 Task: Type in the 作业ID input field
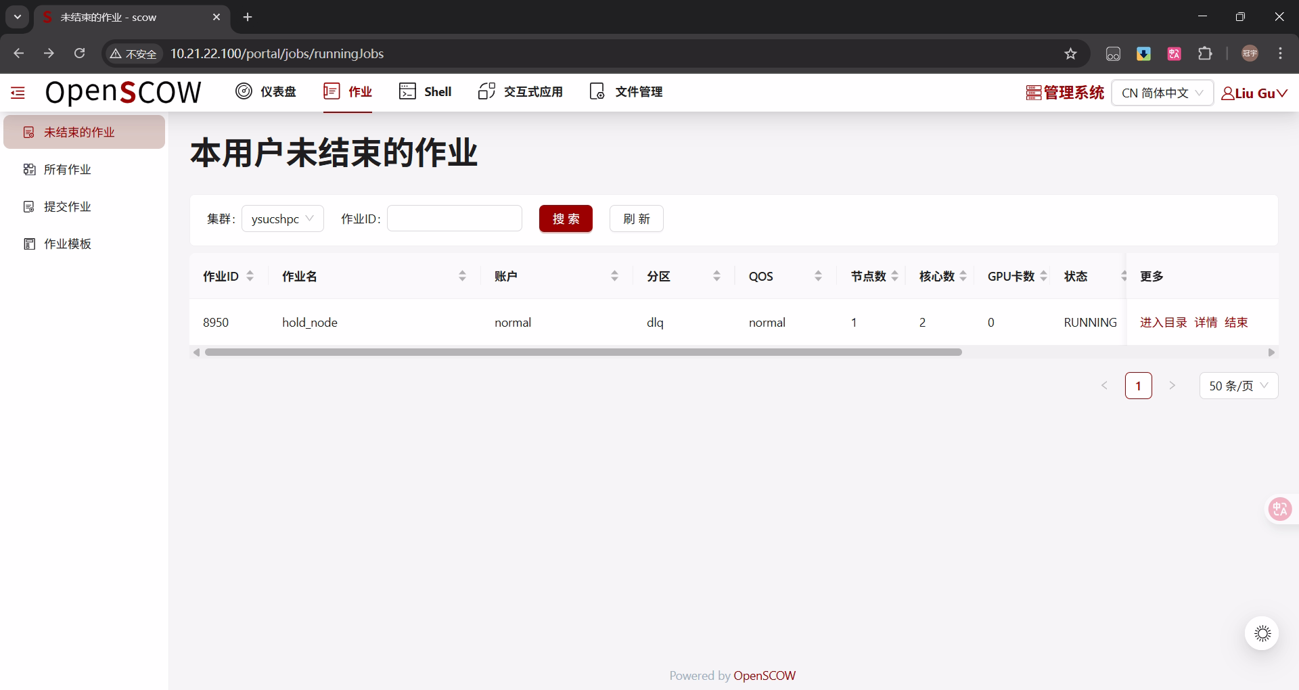tap(454, 218)
